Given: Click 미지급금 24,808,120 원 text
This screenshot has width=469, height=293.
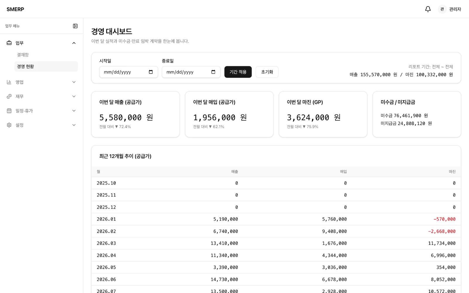Looking at the screenshot, I should tap(406, 124).
